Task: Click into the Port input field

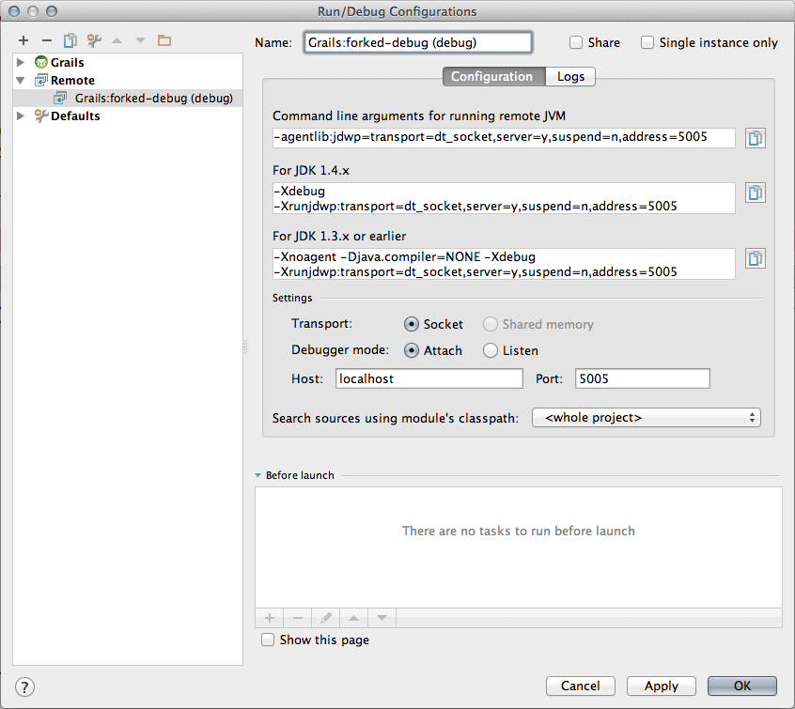Action: click(642, 378)
